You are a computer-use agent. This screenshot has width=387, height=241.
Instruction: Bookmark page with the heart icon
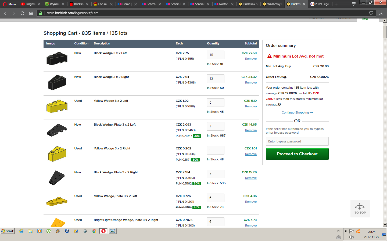point(371,13)
